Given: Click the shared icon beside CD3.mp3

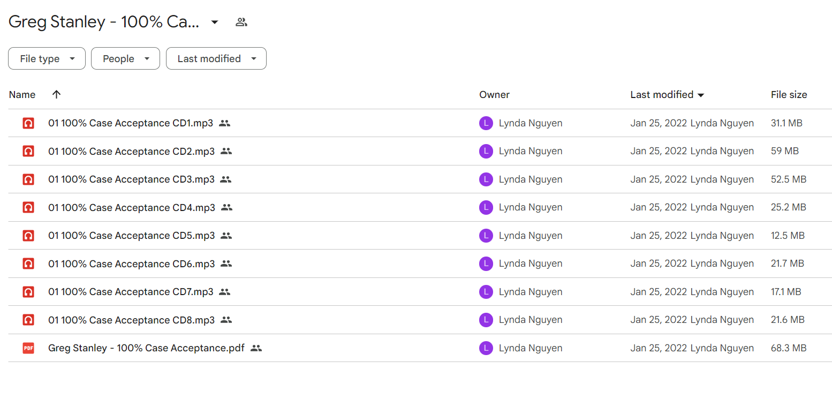Looking at the screenshot, I should click(226, 179).
